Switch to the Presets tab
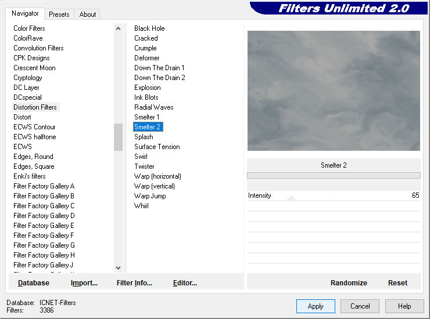The width and height of the screenshot is (430, 319). click(59, 14)
